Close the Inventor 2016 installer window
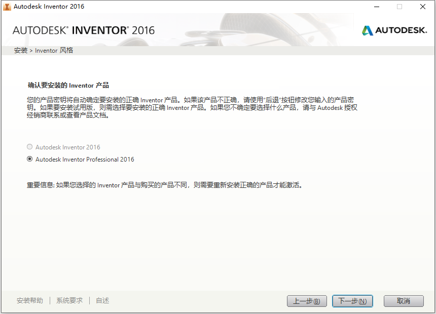 tap(423, 7)
